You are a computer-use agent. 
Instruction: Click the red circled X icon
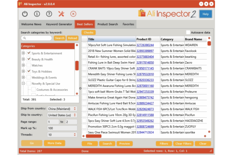73,14
